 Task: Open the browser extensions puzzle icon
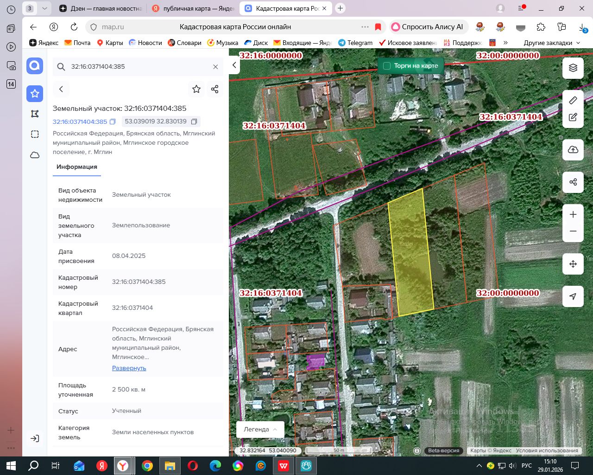541,27
